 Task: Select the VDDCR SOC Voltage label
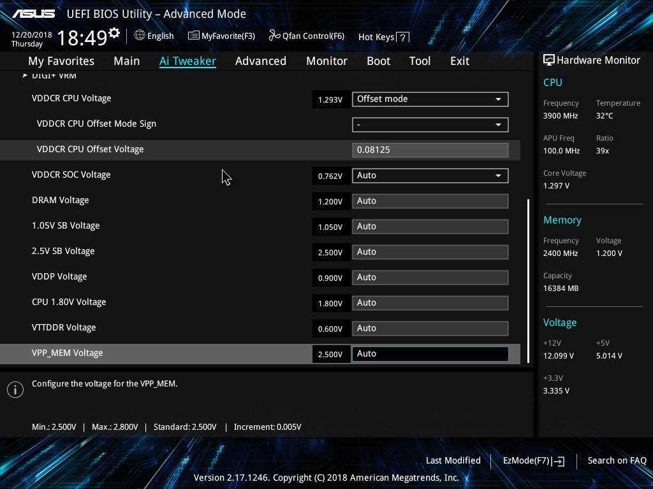(71, 175)
